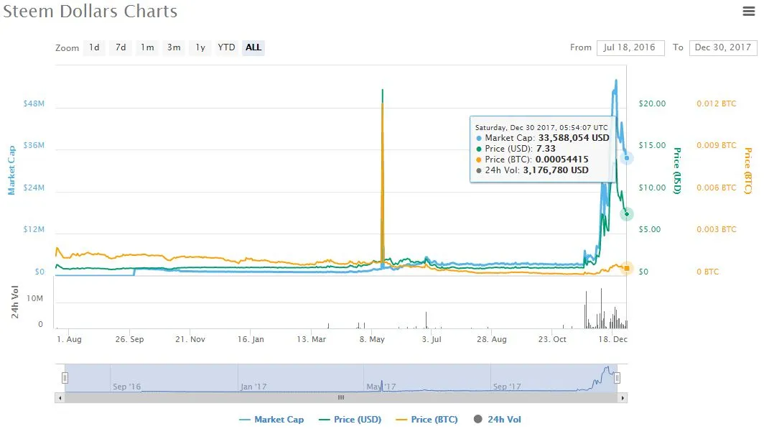Click the navigator scrollbar left arrow

point(60,398)
